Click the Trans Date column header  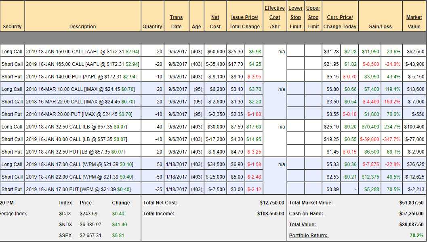point(176,22)
